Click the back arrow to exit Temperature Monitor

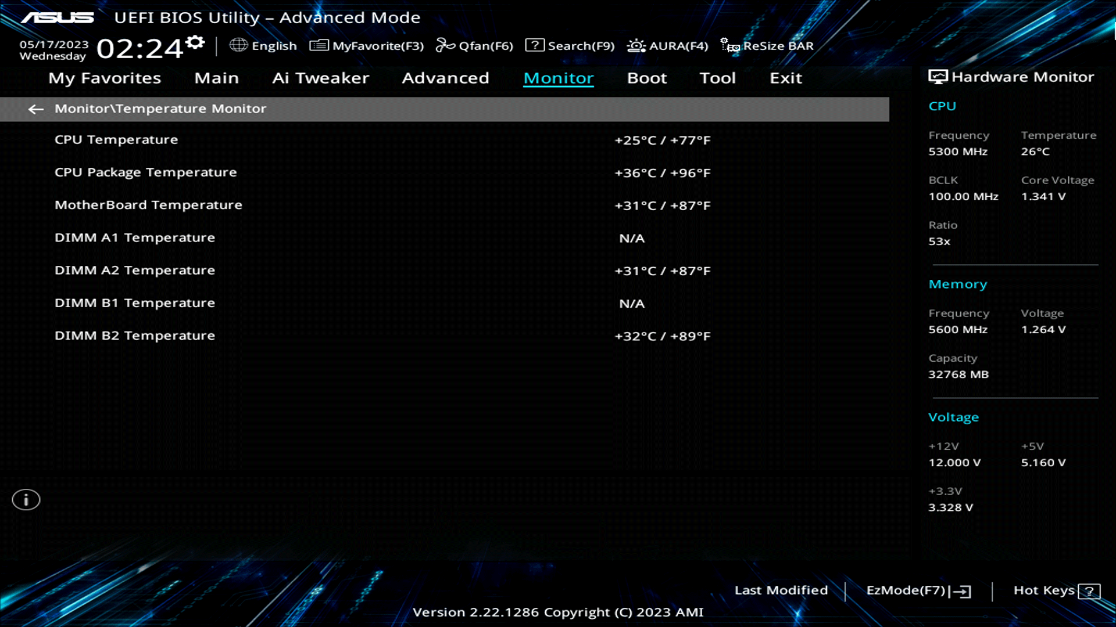36,109
